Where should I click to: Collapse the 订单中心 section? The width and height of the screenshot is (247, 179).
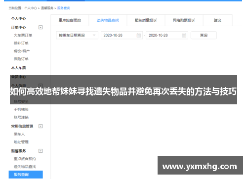coord(41,27)
